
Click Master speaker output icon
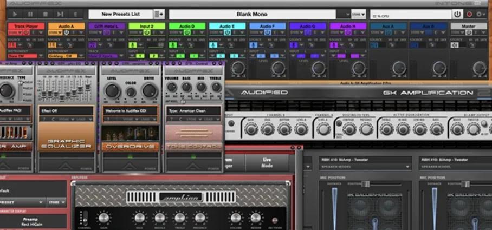coord(454,45)
